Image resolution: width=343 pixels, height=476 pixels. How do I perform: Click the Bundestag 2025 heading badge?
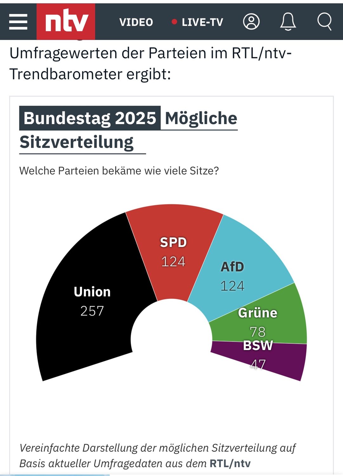tap(90, 118)
